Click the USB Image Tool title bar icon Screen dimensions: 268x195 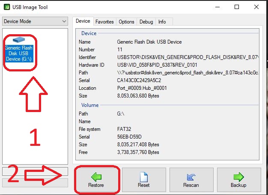pos(7,7)
